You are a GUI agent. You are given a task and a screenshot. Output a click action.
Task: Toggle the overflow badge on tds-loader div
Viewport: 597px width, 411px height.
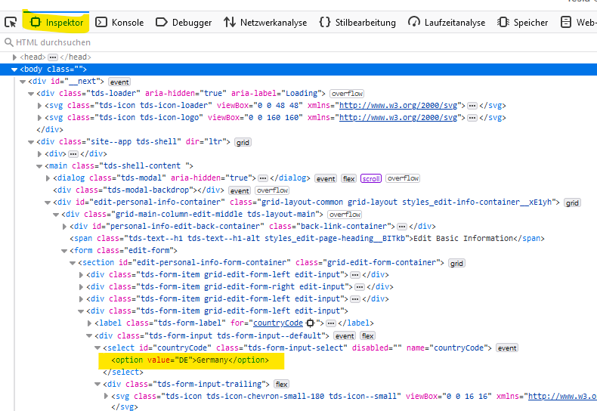pyautogui.click(x=347, y=94)
